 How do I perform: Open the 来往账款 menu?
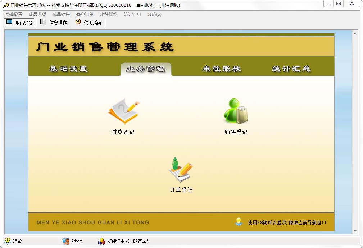point(109,14)
